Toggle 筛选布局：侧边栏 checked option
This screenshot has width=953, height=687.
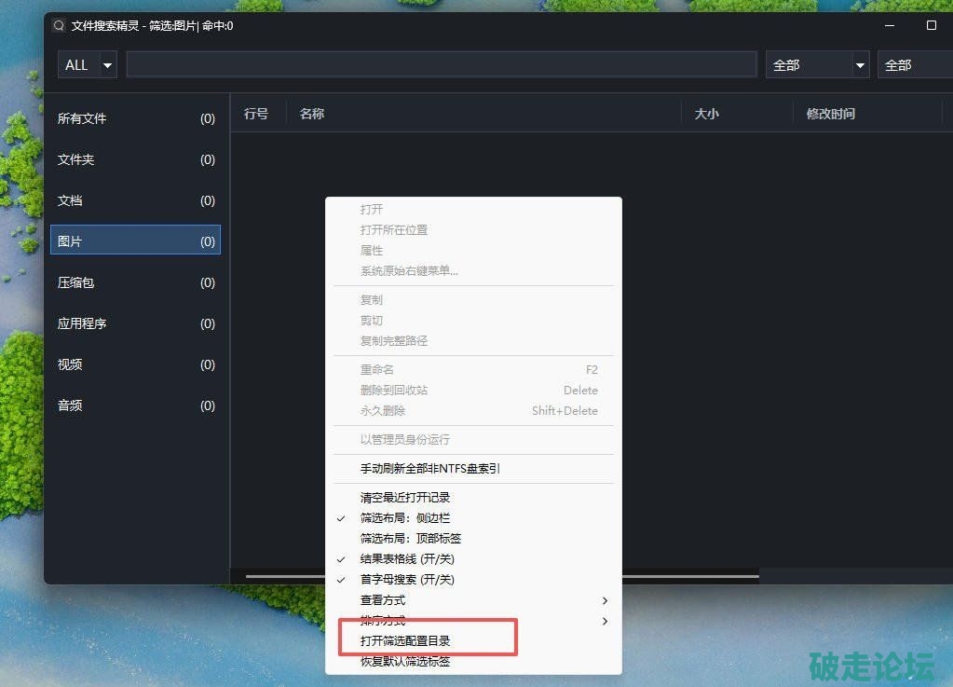(x=473, y=518)
